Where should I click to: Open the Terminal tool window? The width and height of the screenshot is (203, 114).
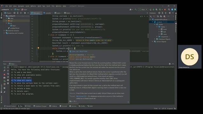(x=63, y=106)
